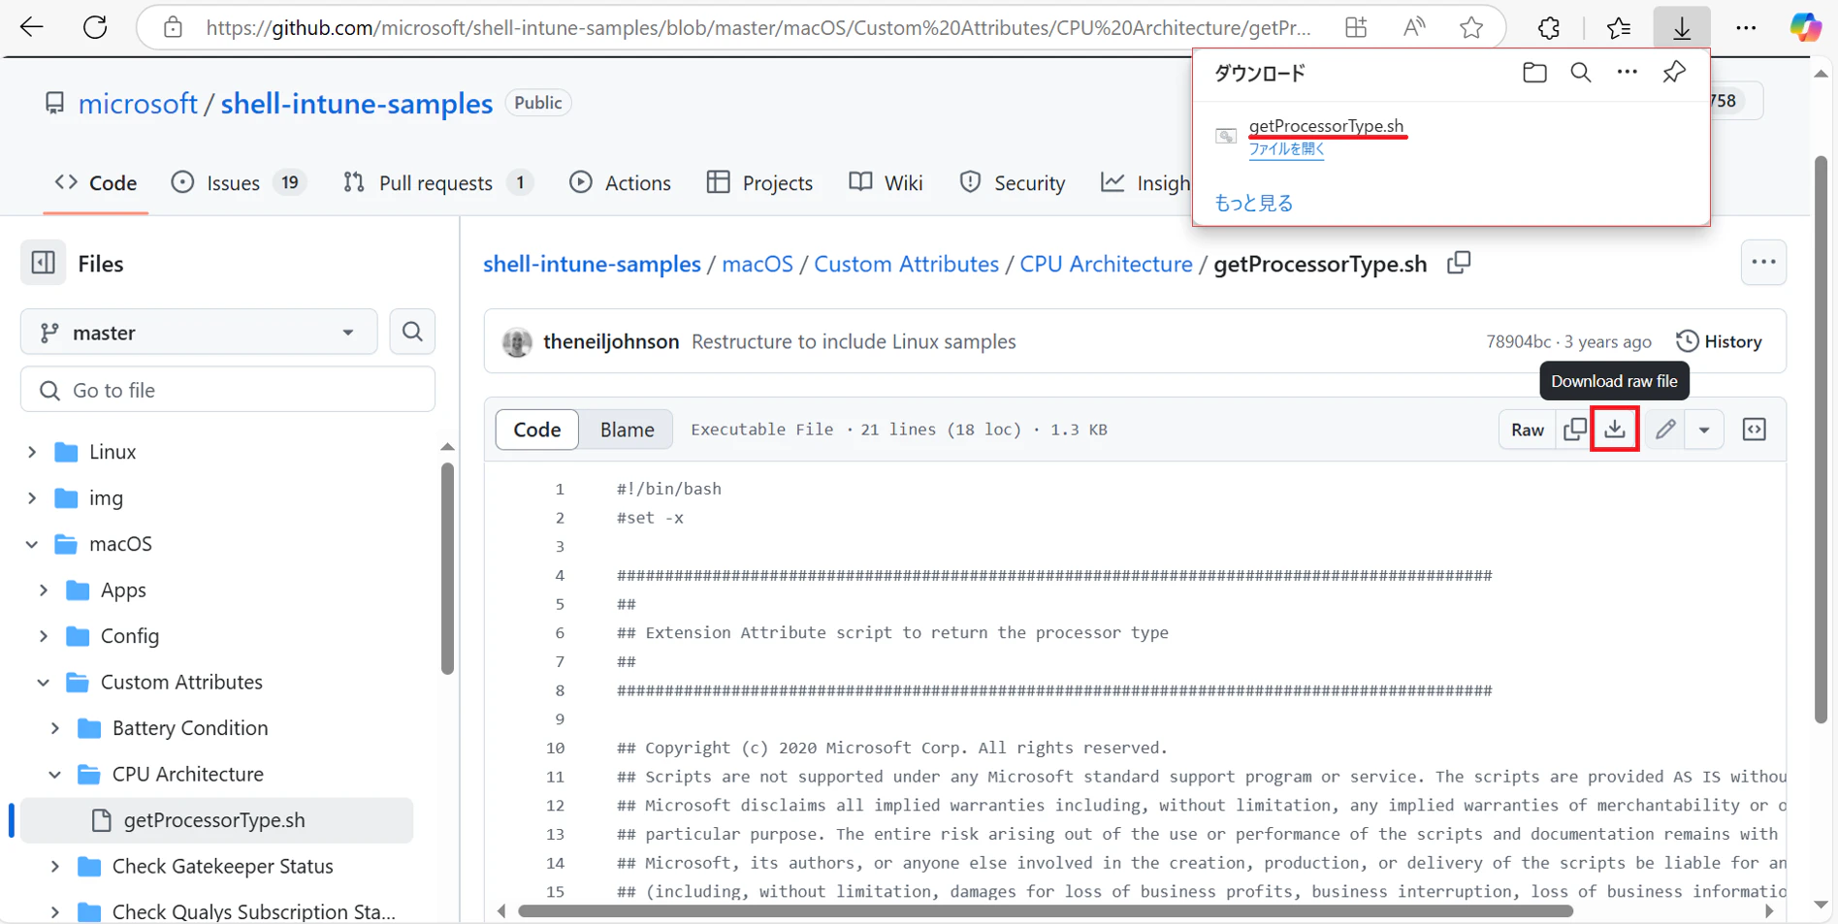Expand the Battery Condition folder
Image resolution: width=1838 pixels, height=924 pixels.
coord(54,727)
